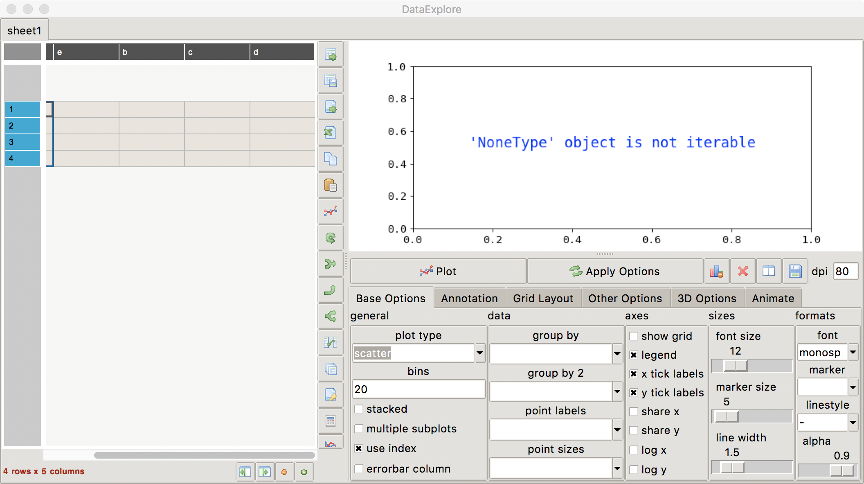This screenshot has width=864, height=484.
Task: Click the split-view icon beside the red X
Action: coord(769,271)
